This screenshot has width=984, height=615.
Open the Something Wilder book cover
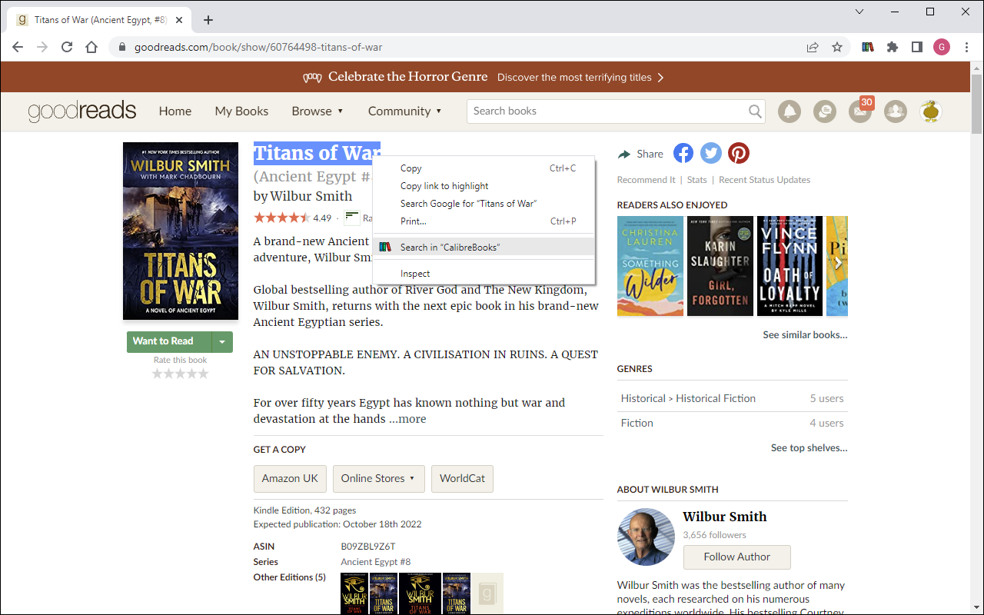[x=650, y=266]
